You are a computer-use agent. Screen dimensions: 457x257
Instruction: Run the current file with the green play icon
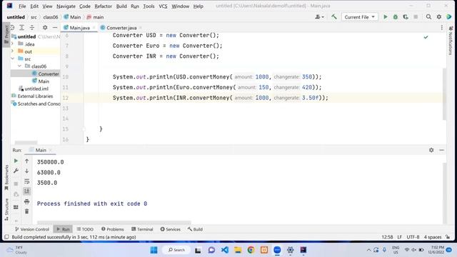(386, 17)
